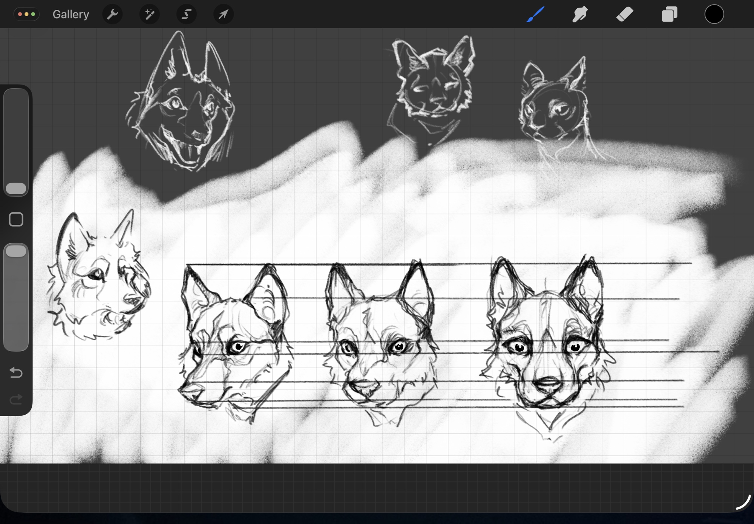Screen dimensions: 754x524
Task: Click the brush opacity slider handle
Action: tap(16, 251)
